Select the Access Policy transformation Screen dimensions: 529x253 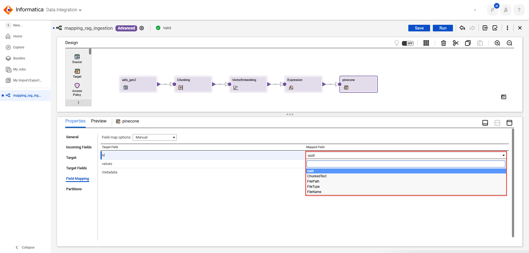click(x=77, y=89)
